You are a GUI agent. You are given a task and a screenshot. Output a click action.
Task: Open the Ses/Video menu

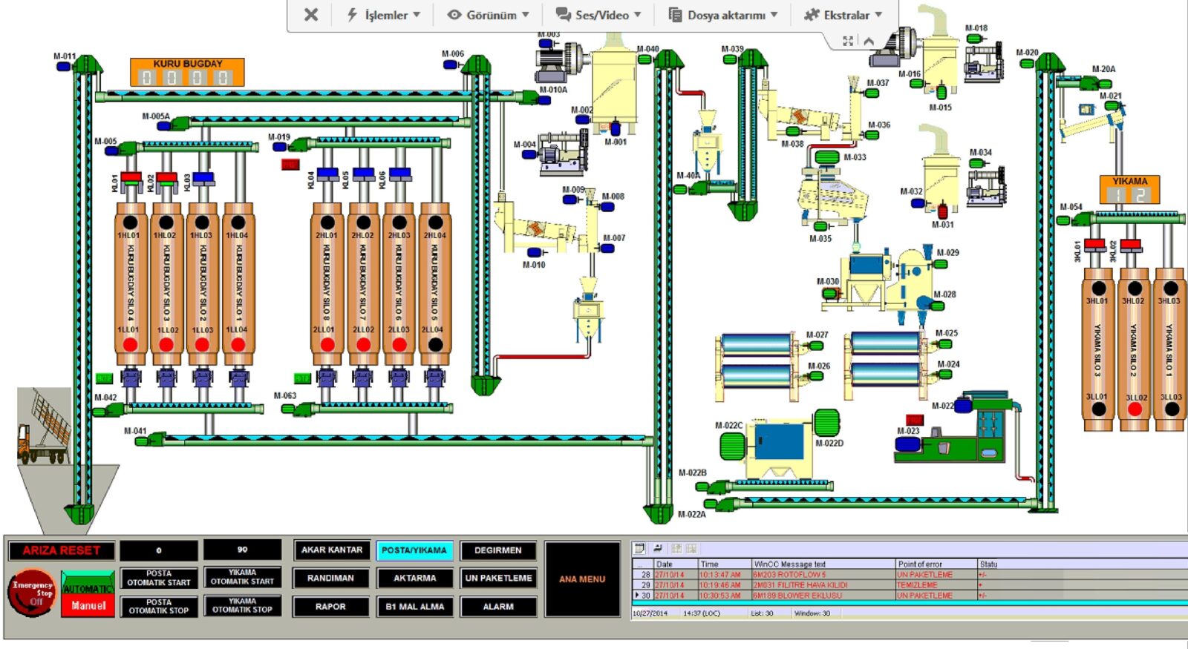tap(598, 15)
